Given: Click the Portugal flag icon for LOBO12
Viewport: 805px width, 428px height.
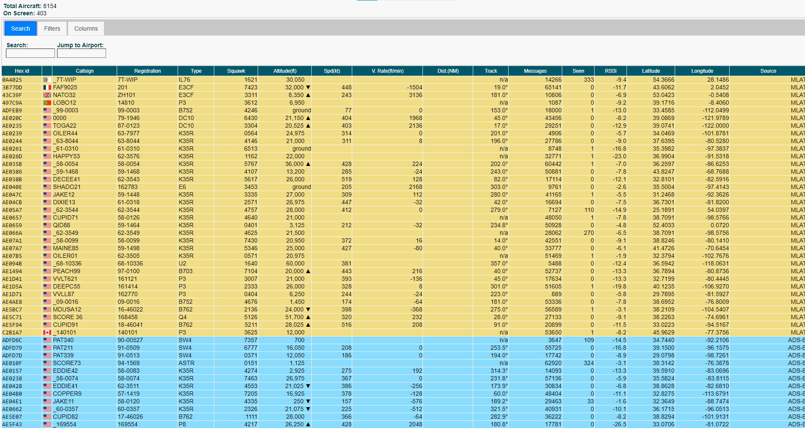Looking at the screenshot, I should click(x=47, y=103).
